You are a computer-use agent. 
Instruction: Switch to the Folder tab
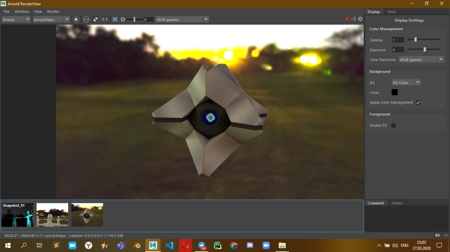[397, 203]
